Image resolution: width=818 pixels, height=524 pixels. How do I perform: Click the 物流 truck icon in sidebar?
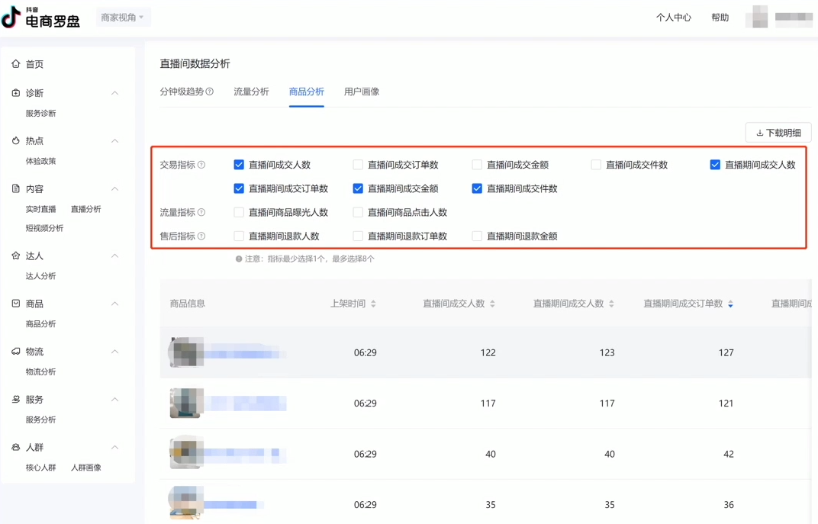(x=16, y=352)
